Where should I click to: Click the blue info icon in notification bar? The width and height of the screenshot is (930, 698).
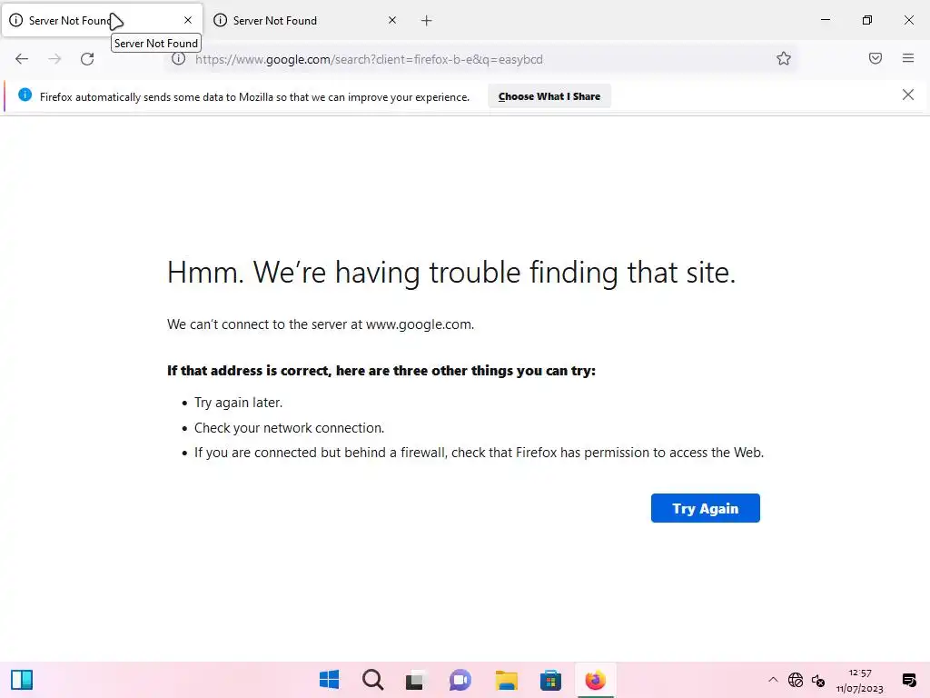25,95
